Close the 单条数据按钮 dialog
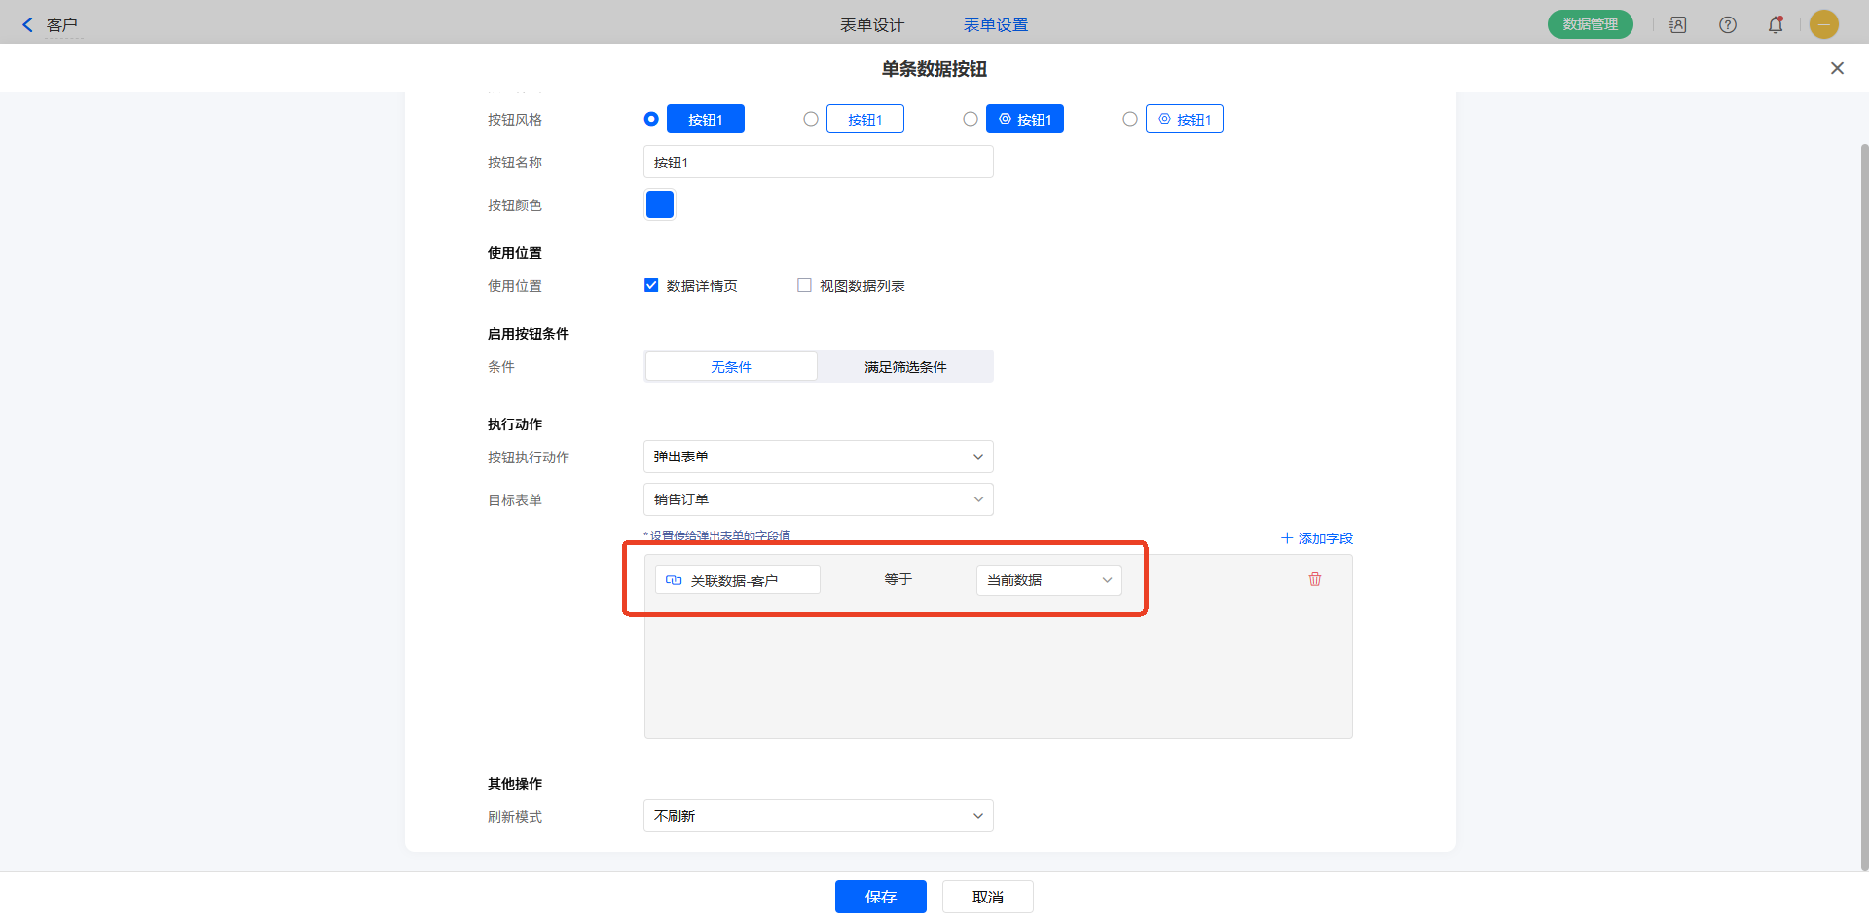Viewport: 1869px width, 920px height. [x=1837, y=68]
